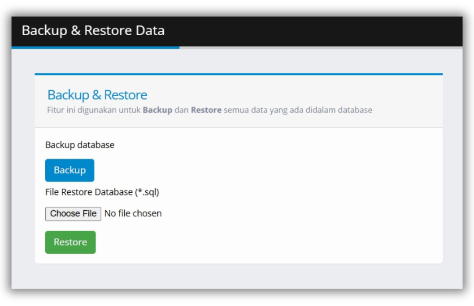Screen dimensions: 474x306
Task: Click the "No file chosen" text
Action: (x=133, y=214)
